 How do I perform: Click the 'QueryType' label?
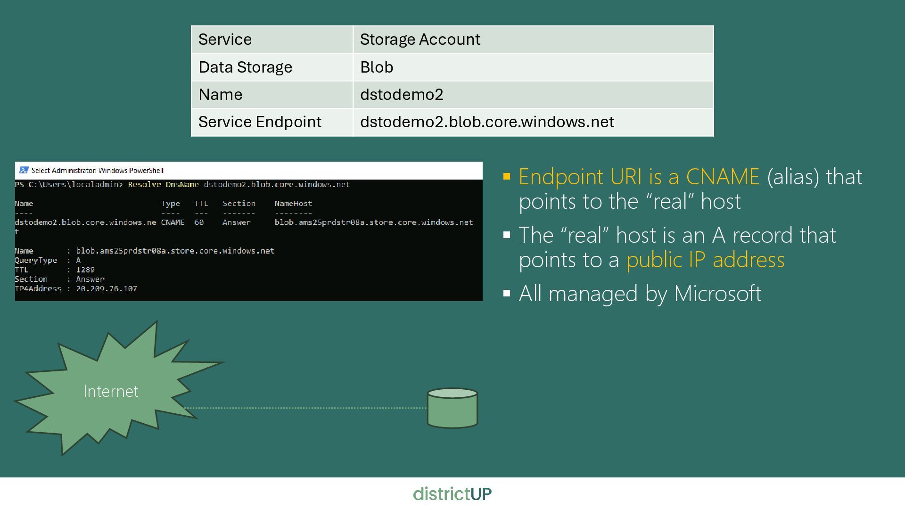(x=35, y=260)
